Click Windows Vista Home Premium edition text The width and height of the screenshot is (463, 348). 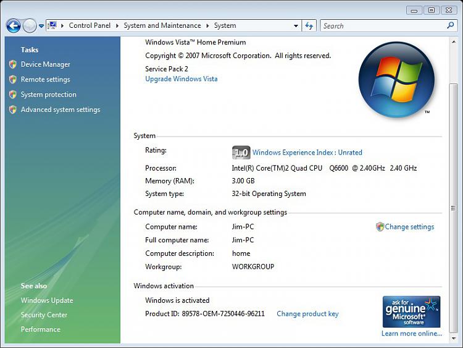click(196, 42)
